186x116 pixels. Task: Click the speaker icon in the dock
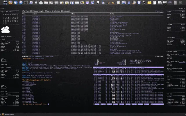pos(98,3)
